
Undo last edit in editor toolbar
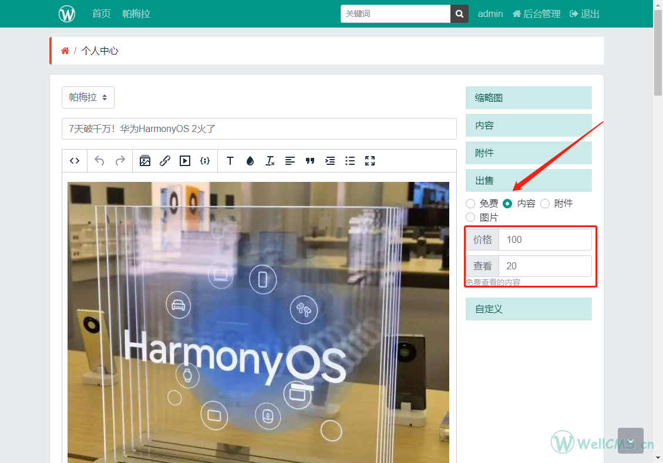pyautogui.click(x=99, y=161)
